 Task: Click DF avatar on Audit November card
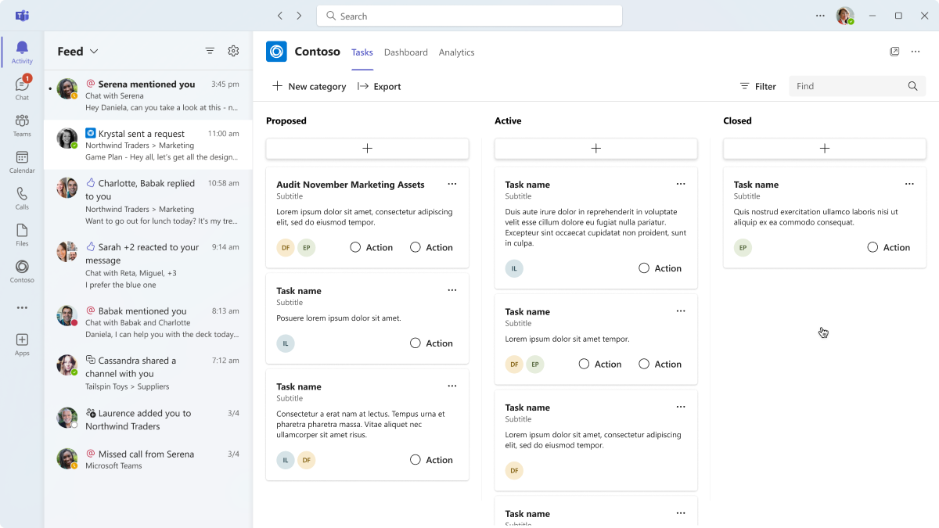tap(286, 248)
